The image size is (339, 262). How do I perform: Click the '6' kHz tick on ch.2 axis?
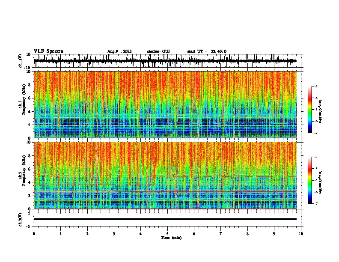[x=30, y=169]
